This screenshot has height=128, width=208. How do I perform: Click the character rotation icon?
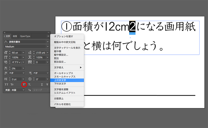[x=30, y=79]
